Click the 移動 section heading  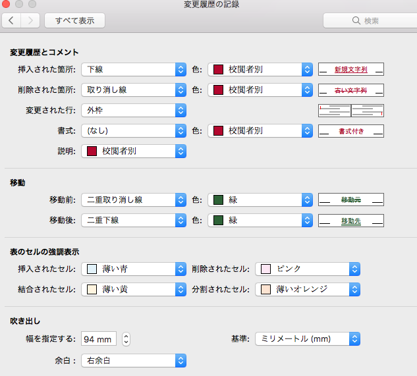[x=18, y=183]
